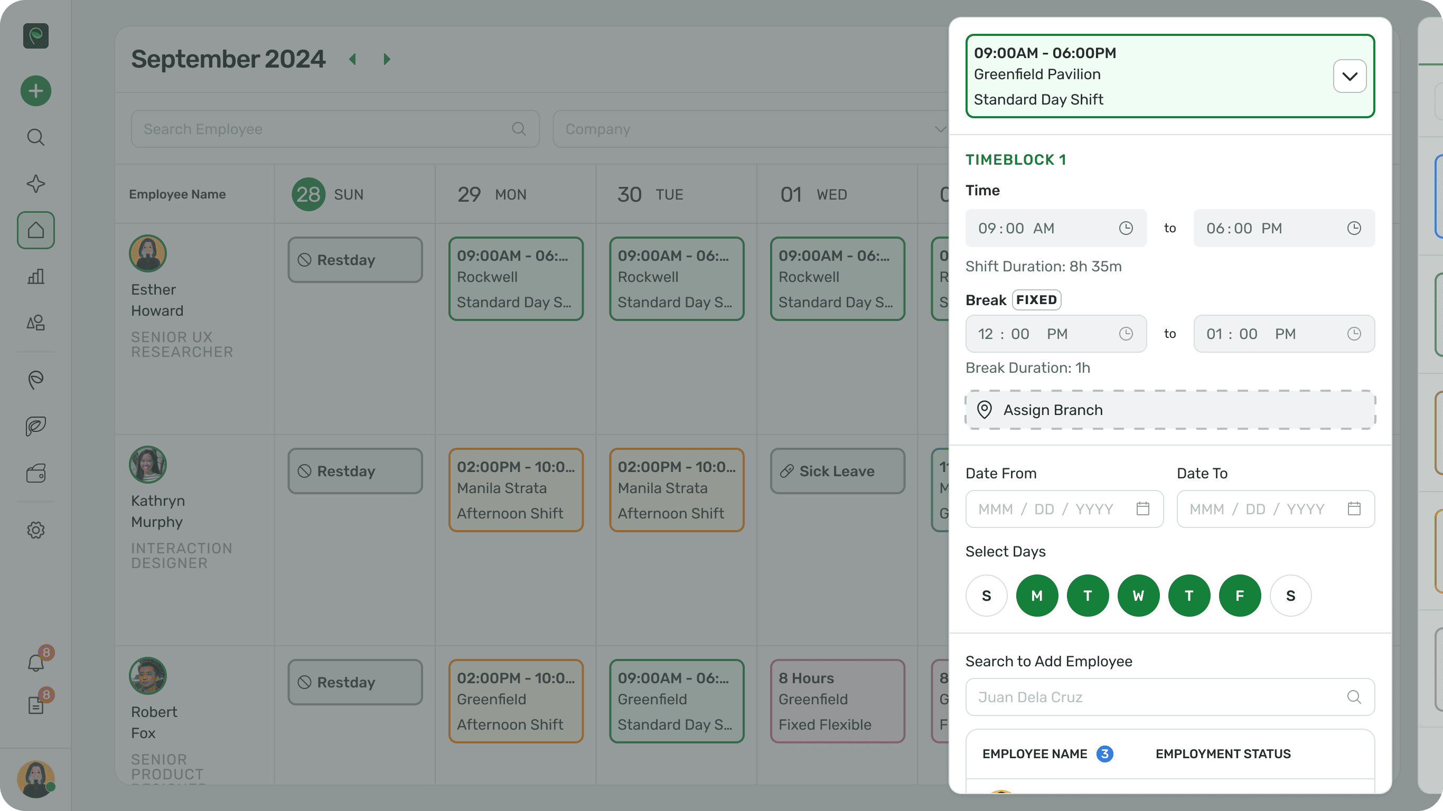The image size is (1443, 811).
Task: Open Kathryn Murphy's Sick Leave entry
Action: pyautogui.click(x=837, y=471)
